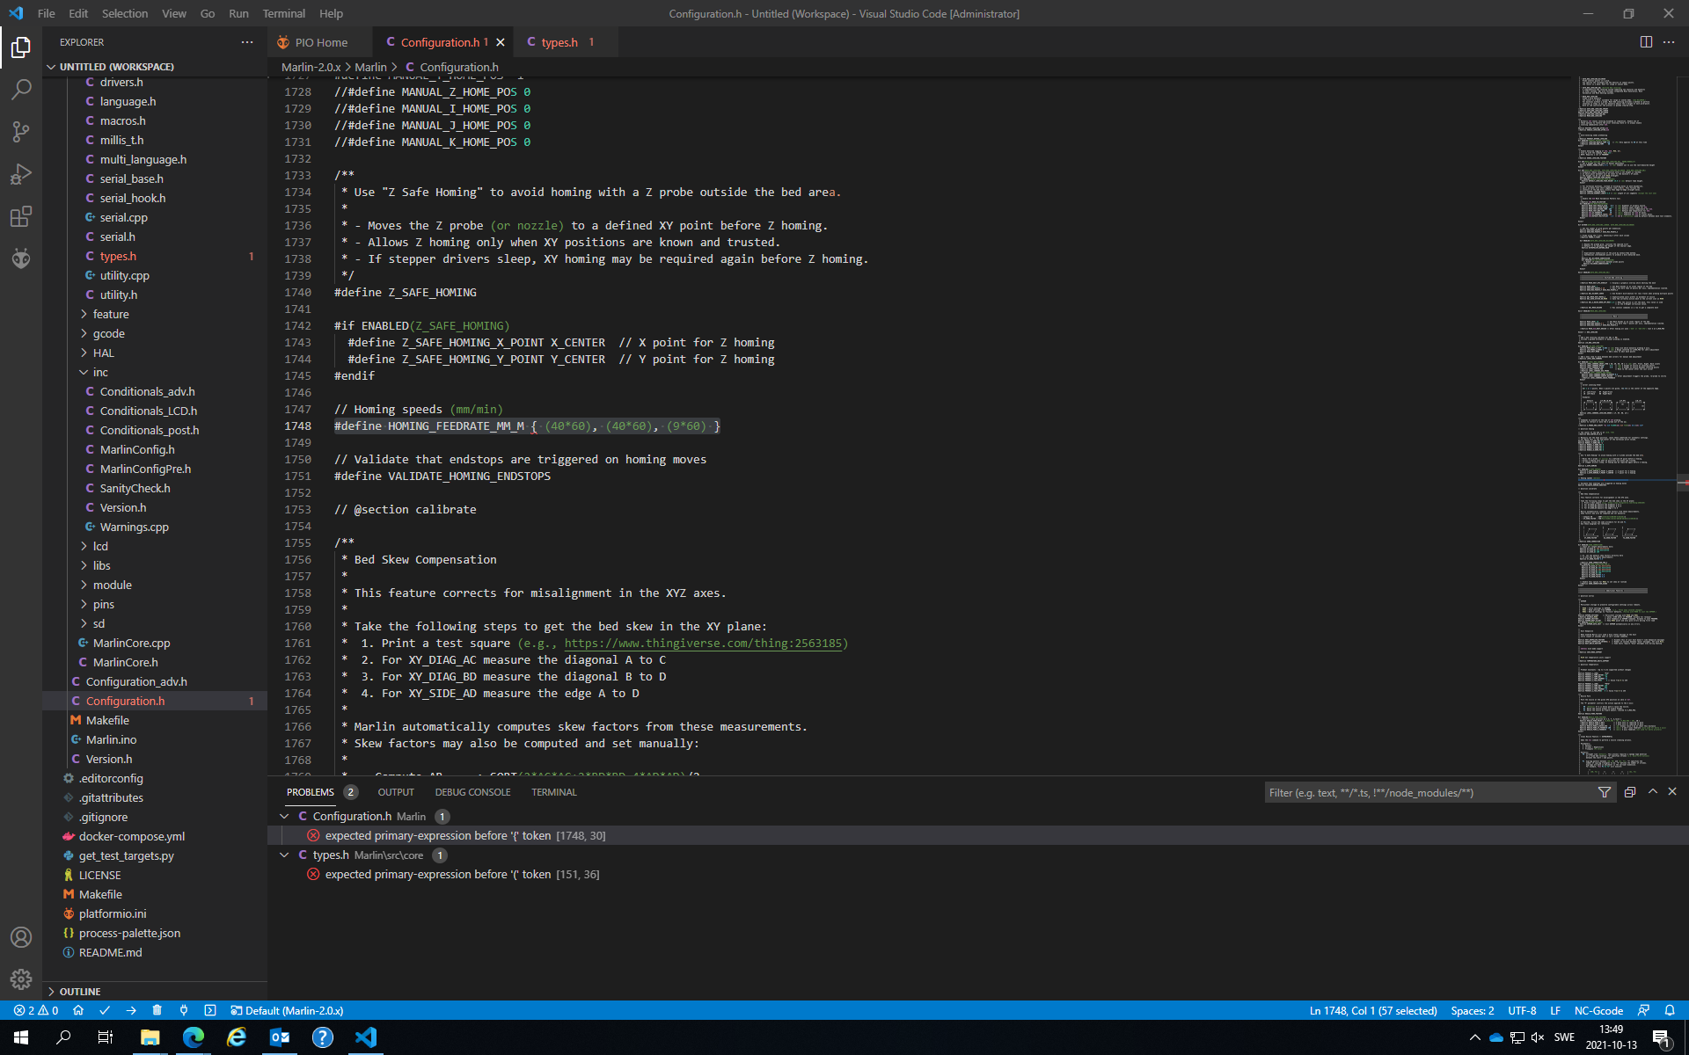The height and width of the screenshot is (1055, 1689).
Task: Open the Extensions view
Action: 21,216
